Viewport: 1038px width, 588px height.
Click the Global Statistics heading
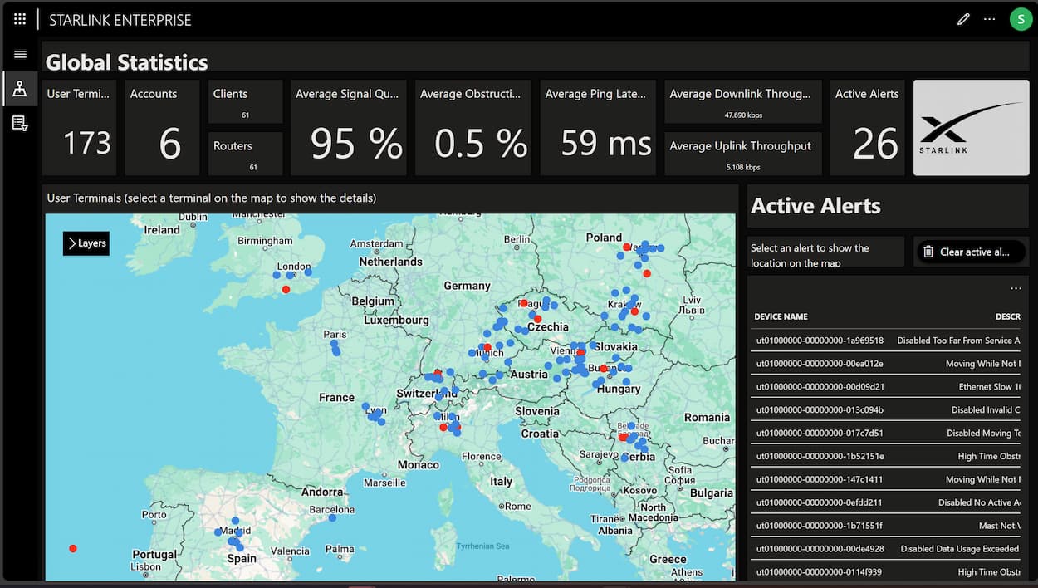coord(127,62)
